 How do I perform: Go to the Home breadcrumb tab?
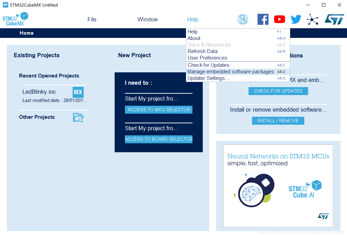(27, 33)
